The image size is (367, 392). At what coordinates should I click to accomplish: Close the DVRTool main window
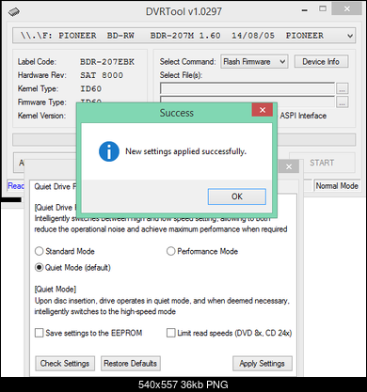pos(347,9)
